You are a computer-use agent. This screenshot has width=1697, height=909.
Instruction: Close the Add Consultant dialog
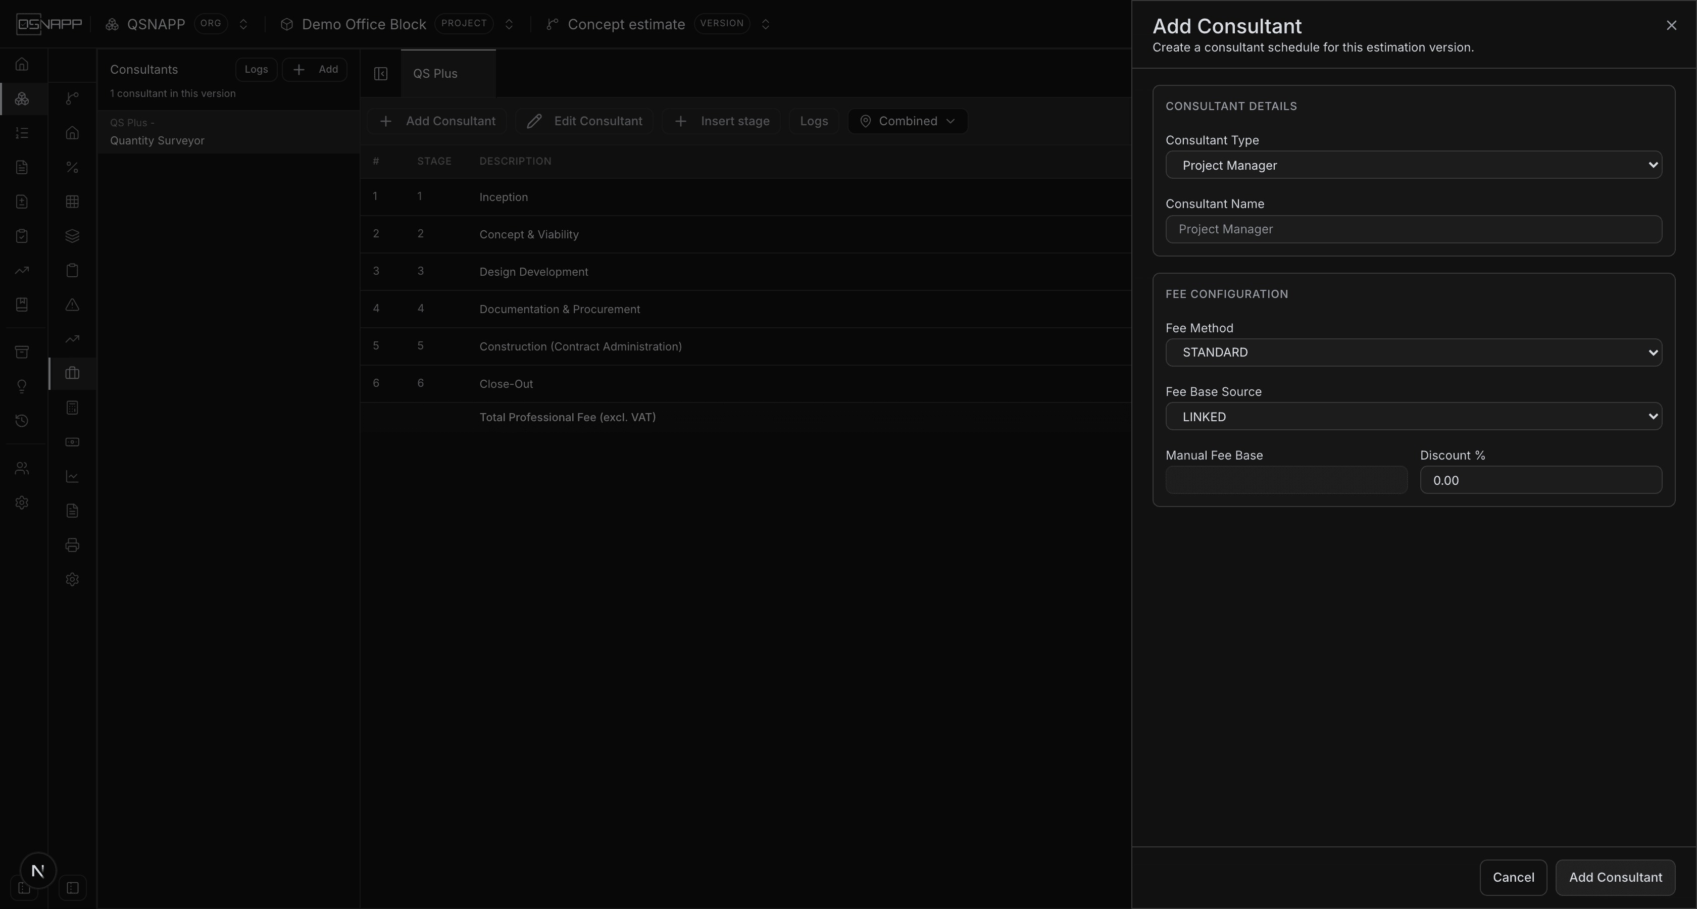(x=1671, y=25)
